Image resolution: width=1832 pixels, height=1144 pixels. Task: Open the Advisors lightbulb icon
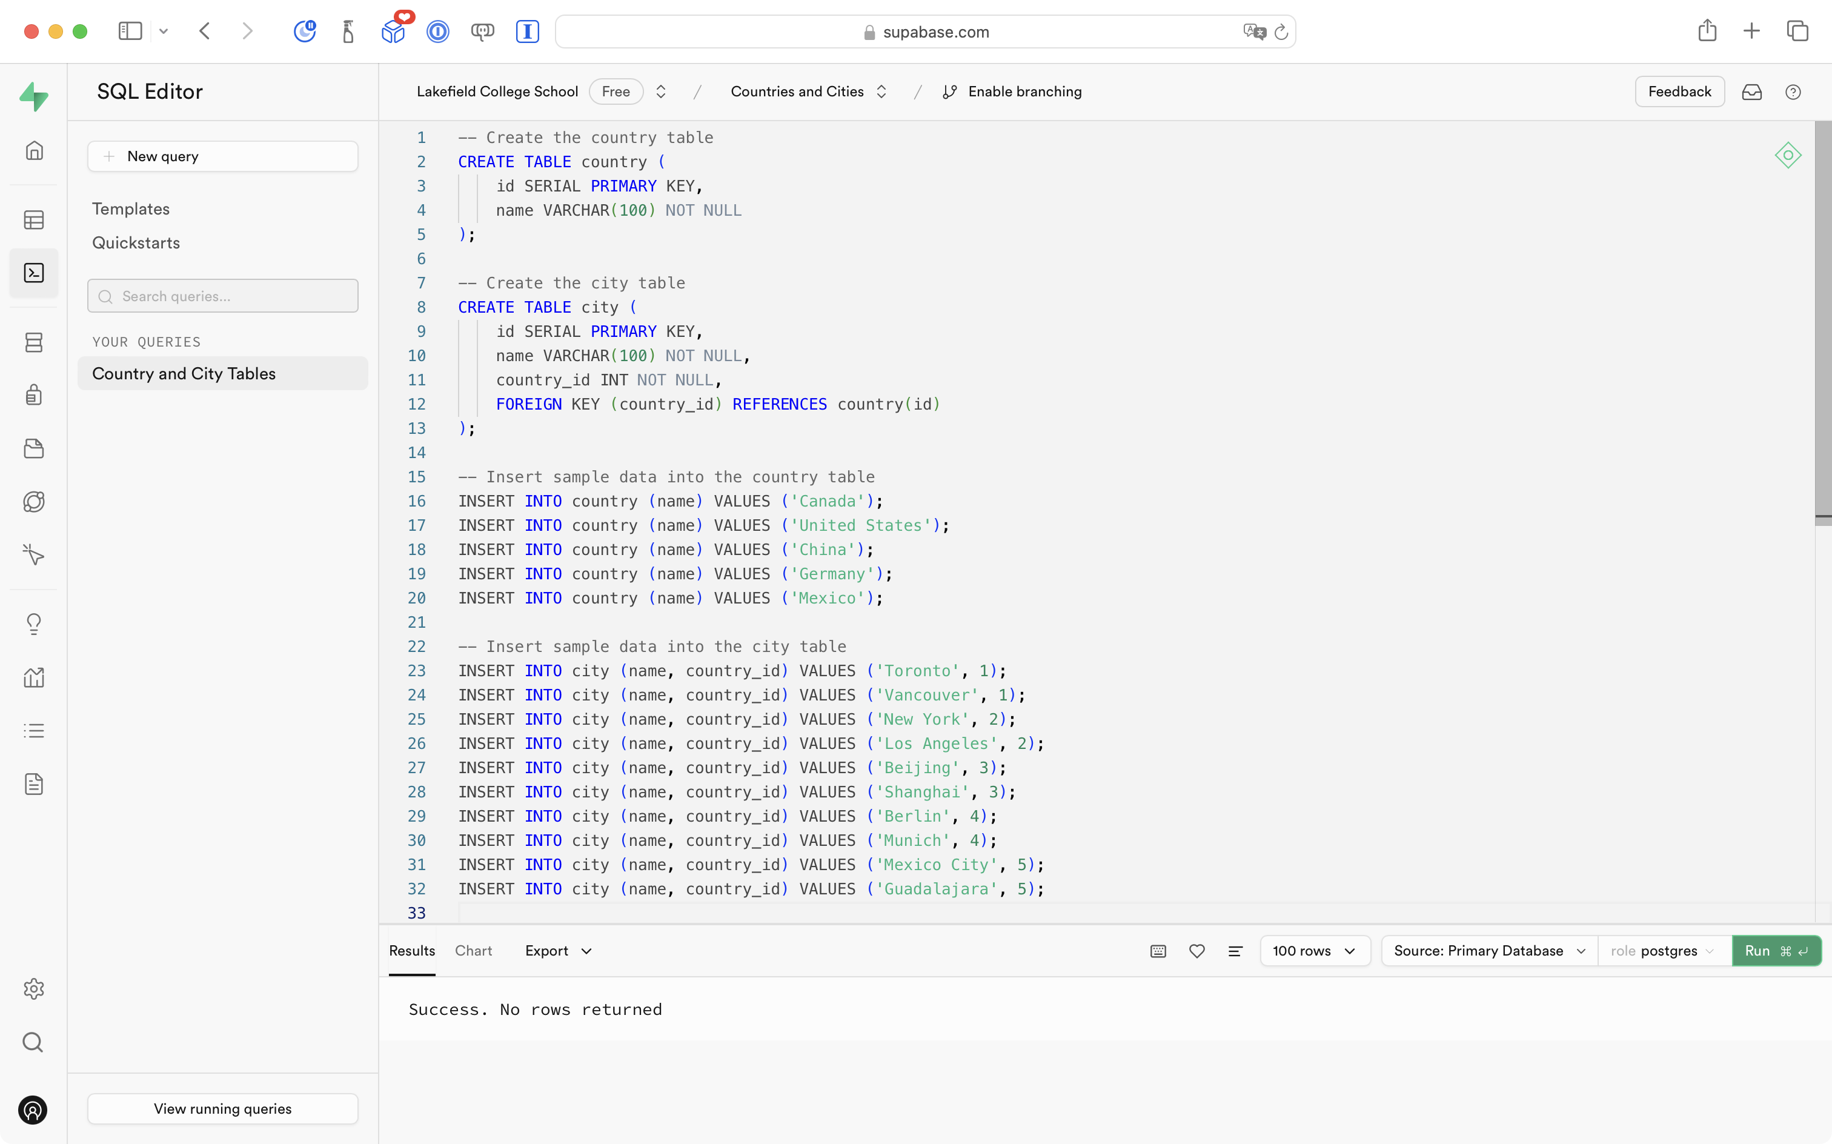34,624
